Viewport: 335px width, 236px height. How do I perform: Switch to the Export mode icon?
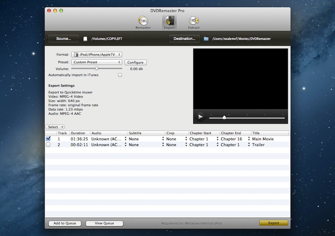click(170, 22)
